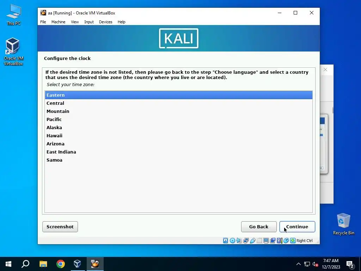Show hidden system tray icons
This screenshot has width=361, height=271.
coord(298,264)
